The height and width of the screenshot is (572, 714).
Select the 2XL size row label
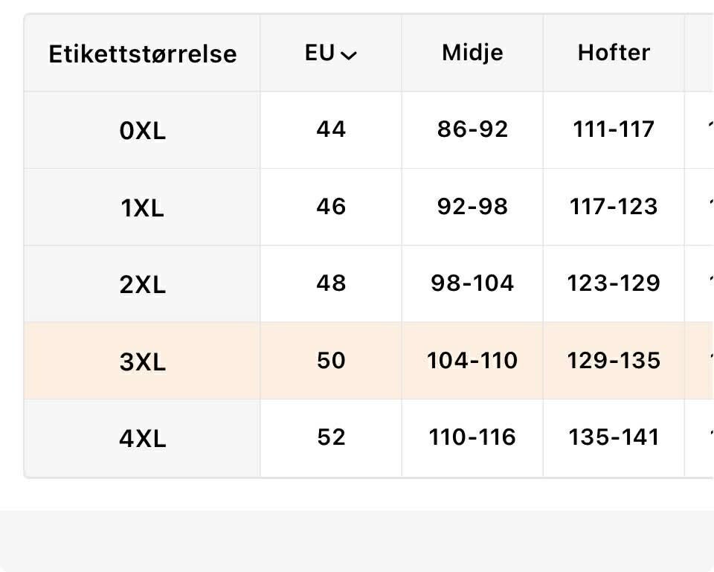(x=142, y=285)
